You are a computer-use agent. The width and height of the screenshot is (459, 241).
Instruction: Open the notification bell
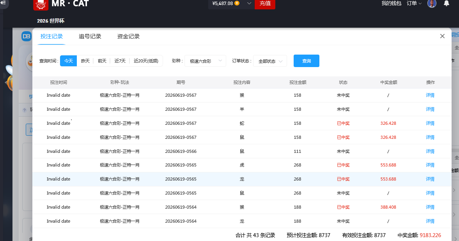click(447, 4)
